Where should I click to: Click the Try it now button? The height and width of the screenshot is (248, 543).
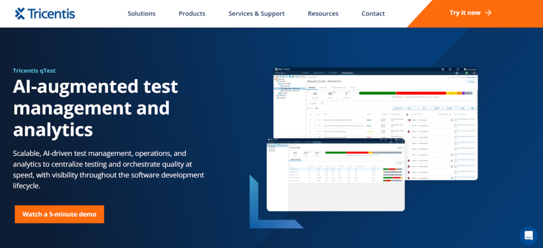(470, 13)
